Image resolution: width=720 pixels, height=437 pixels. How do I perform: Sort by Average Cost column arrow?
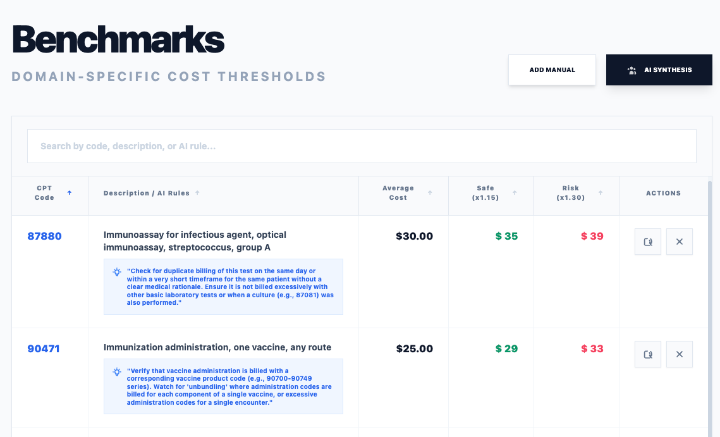point(430,193)
